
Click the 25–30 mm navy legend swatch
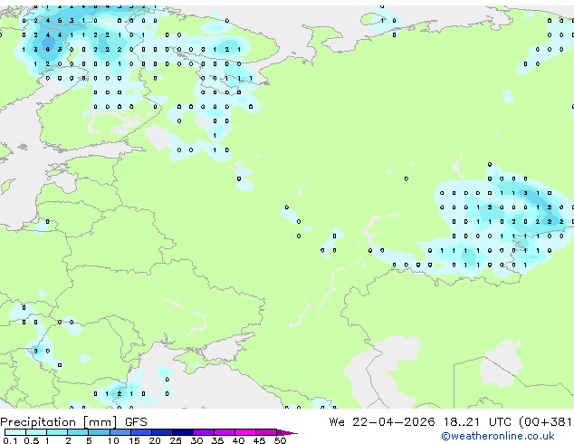[x=183, y=432]
